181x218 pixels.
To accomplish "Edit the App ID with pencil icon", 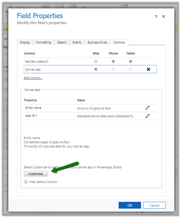I will click(x=148, y=116).
